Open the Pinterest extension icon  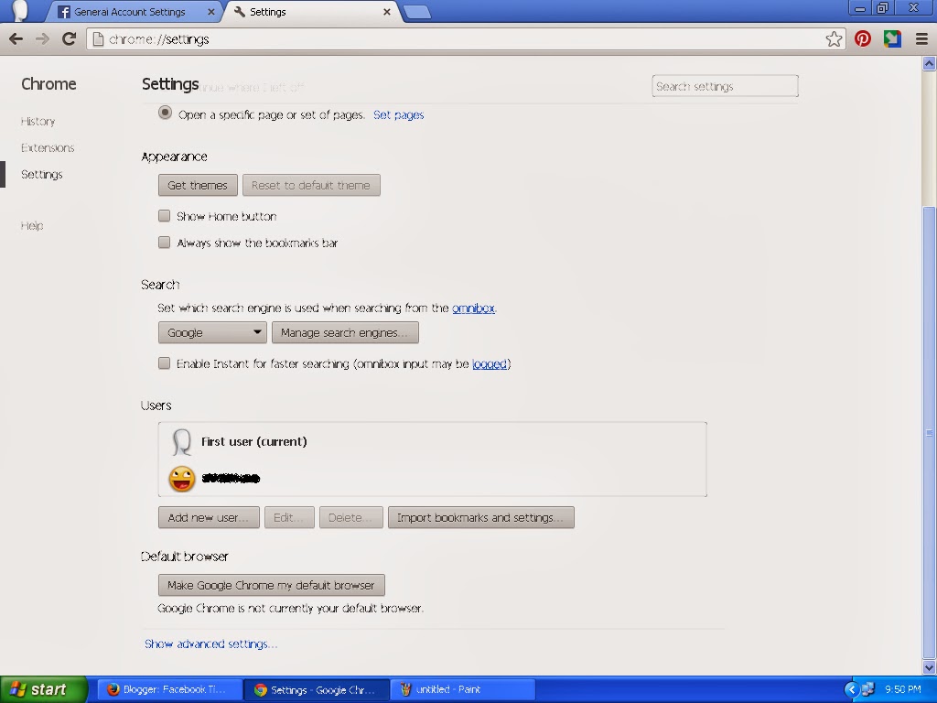862,39
